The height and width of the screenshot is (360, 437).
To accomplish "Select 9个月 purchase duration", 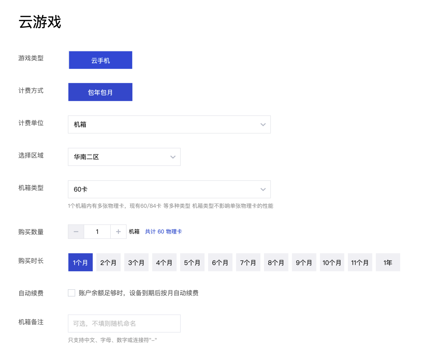I will point(304,262).
